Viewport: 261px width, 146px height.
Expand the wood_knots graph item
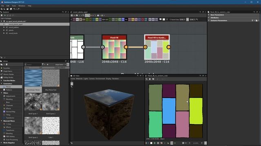pyautogui.click(x=4, y=33)
